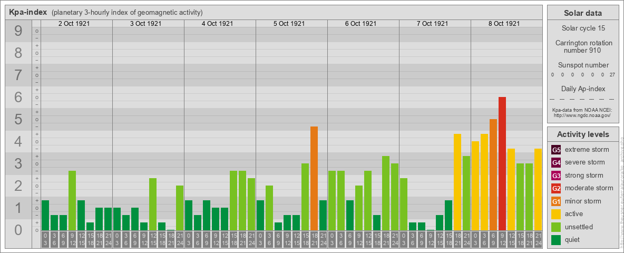Click the Solar data panel heading

pos(582,13)
